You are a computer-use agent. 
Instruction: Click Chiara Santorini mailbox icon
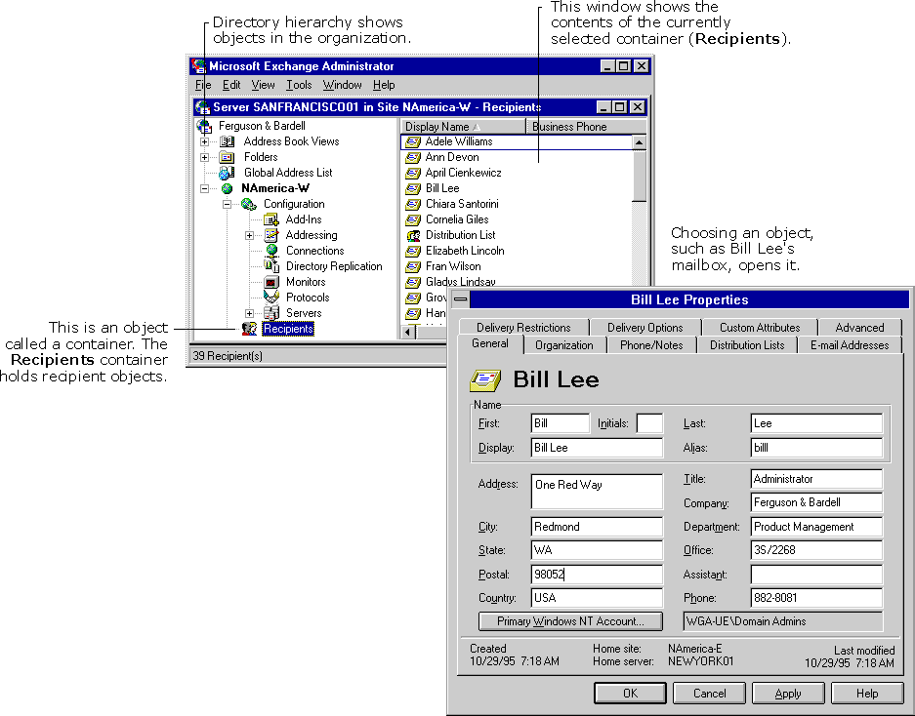(x=413, y=204)
